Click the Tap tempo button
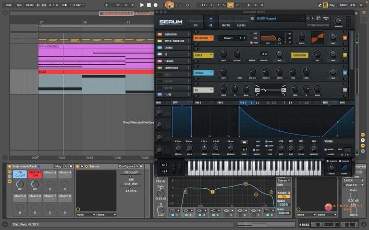This screenshot has height=230, width=369. [x=19, y=5]
